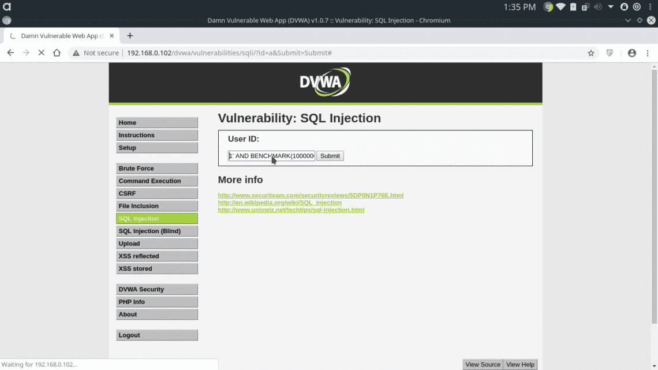Click the muted volume icon
Viewport: 658px width, 370px height.
pyautogui.click(x=598, y=7)
